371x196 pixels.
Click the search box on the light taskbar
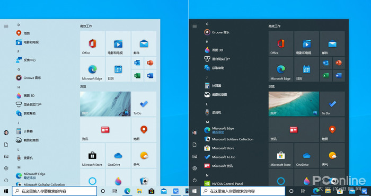click(55, 191)
